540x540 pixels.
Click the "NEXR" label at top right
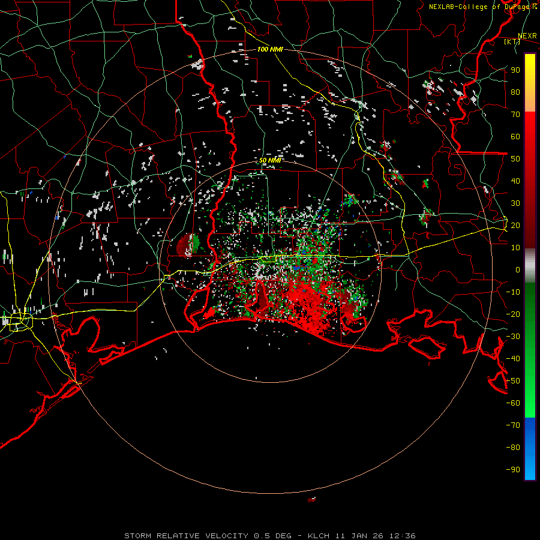pos(527,36)
